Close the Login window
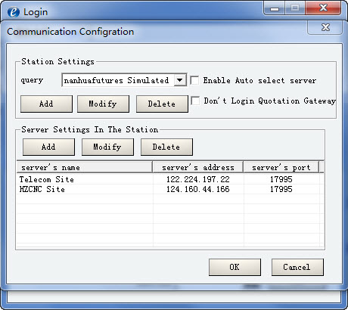This screenshot has height=310, width=348. (324, 8)
